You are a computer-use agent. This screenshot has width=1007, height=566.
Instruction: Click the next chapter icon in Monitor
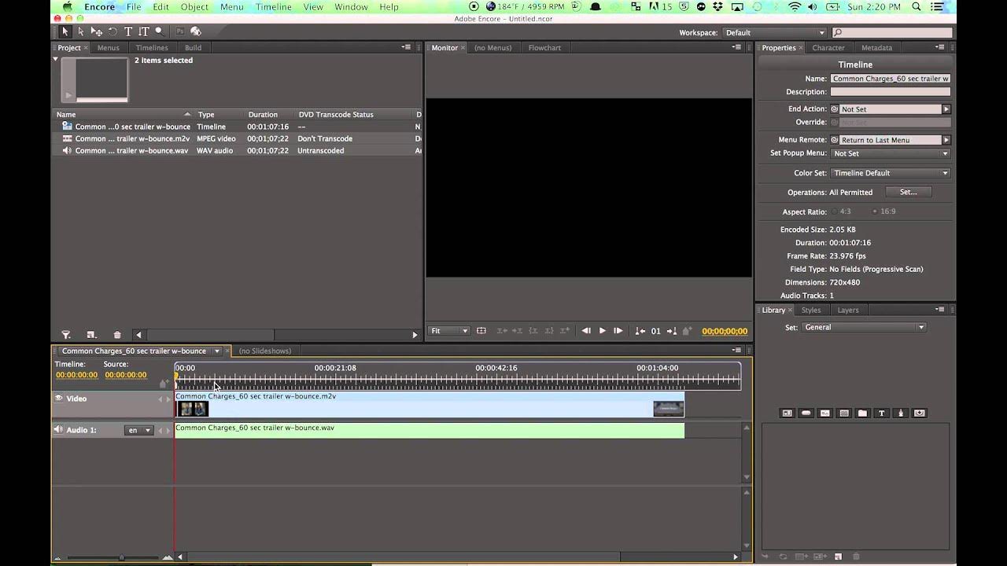click(671, 331)
